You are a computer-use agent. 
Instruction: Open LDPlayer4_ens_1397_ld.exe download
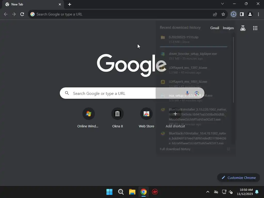tap(194, 70)
